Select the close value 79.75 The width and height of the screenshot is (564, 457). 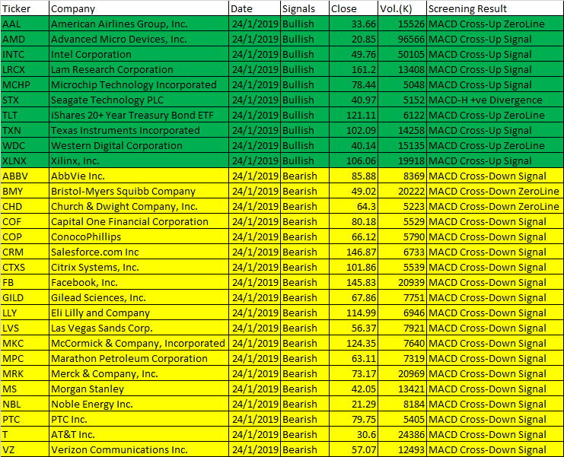pyautogui.click(x=353, y=419)
